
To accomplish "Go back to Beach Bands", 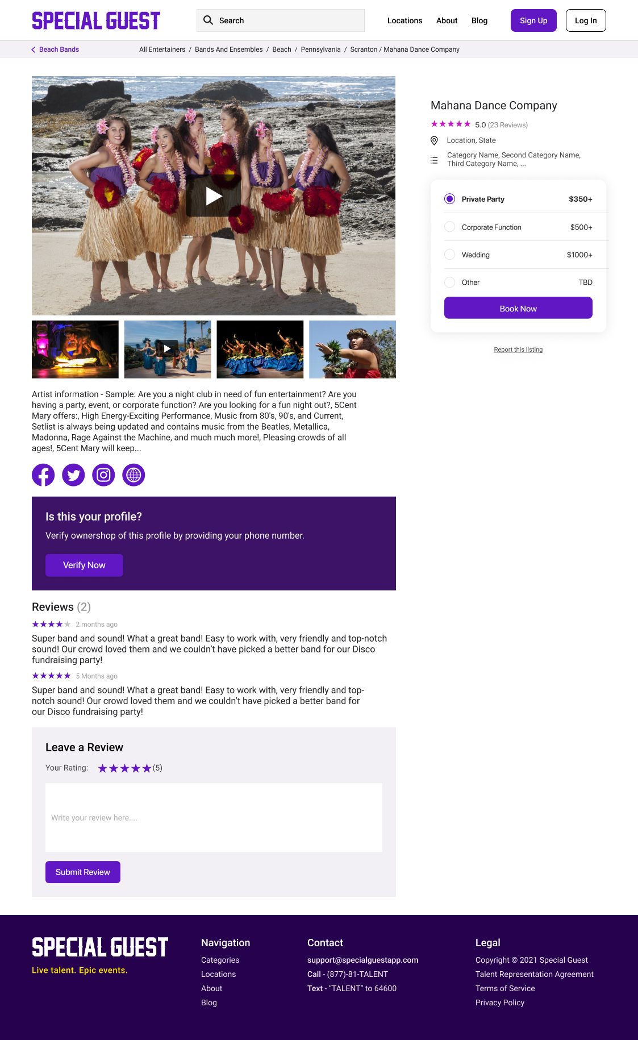I will click(55, 49).
